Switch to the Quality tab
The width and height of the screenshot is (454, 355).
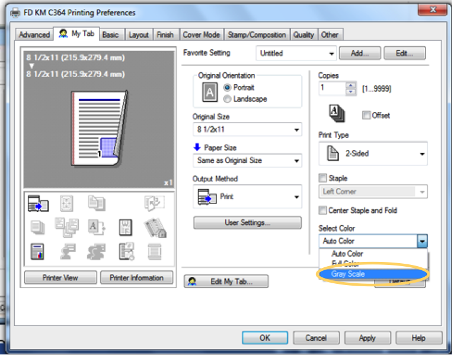pyautogui.click(x=303, y=35)
